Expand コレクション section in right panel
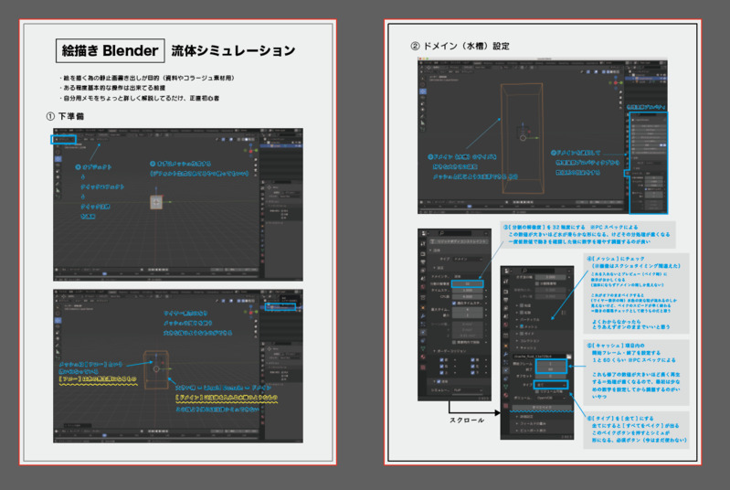 (529, 340)
